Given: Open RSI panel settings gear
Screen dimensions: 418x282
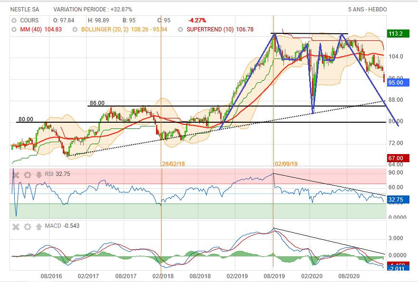Looking at the screenshot, I should [x=28, y=175].
